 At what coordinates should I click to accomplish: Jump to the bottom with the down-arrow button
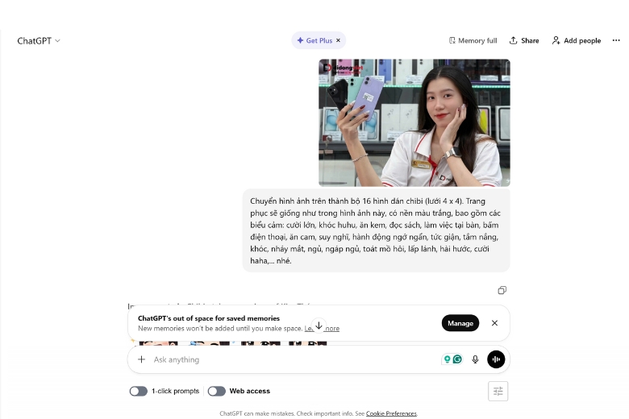pyautogui.click(x=319, y=326)
